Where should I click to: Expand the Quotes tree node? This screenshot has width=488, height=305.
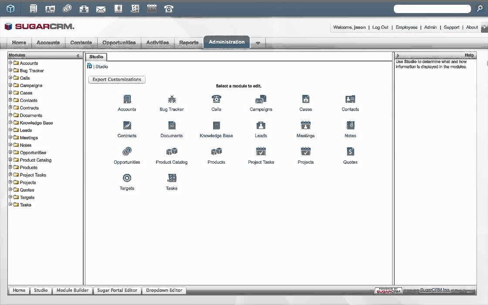coord(10,189)
